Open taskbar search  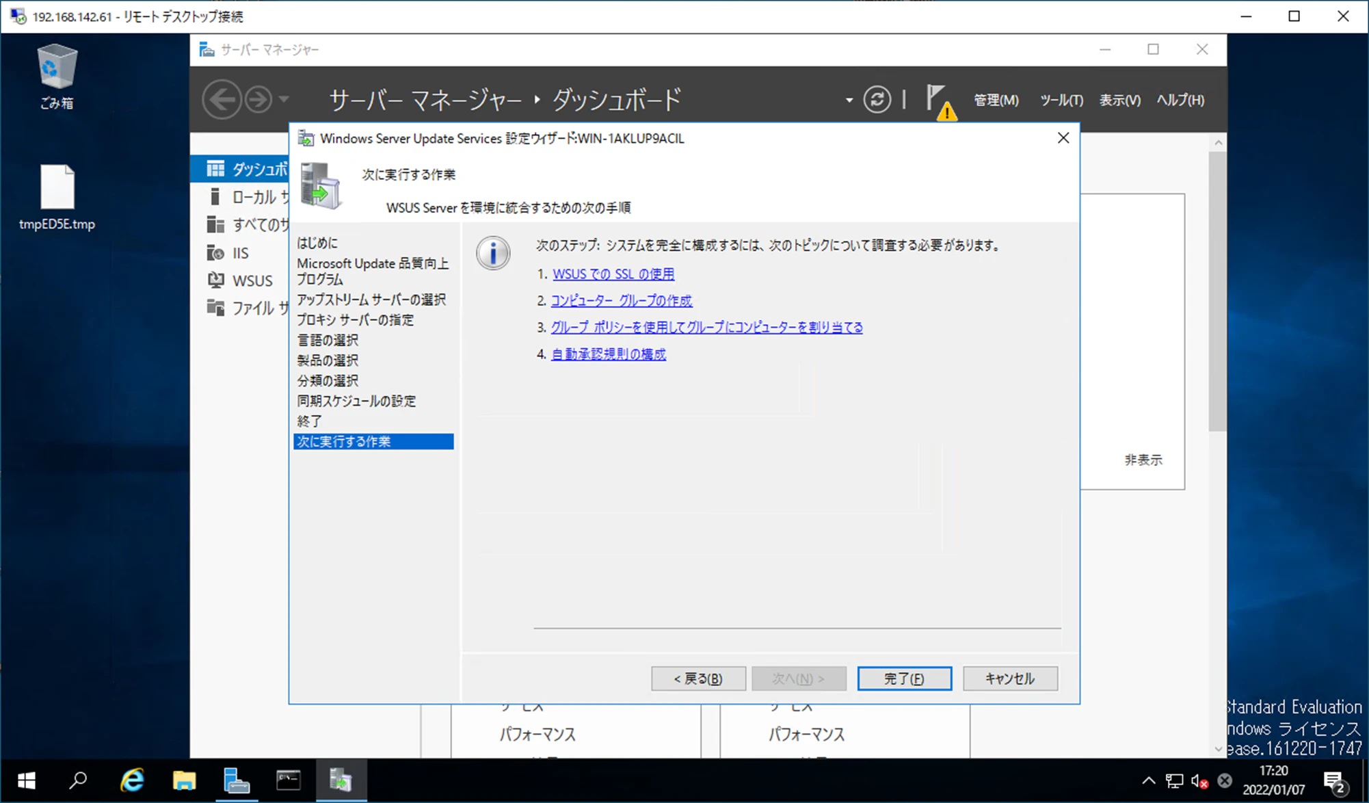(78, 780)
